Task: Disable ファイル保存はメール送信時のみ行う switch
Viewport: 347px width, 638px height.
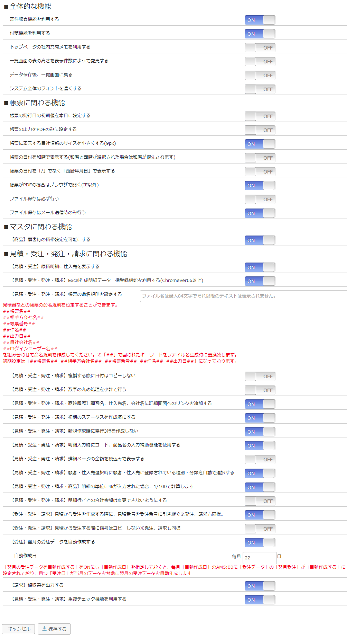Action: (x=260, y=213)
